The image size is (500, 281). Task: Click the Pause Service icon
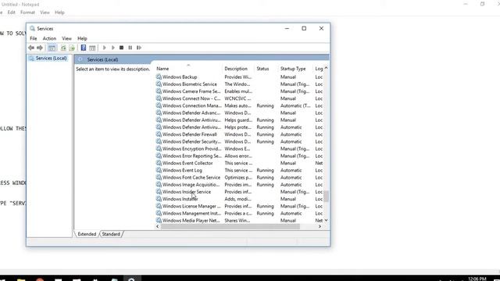tap(130, 48)
